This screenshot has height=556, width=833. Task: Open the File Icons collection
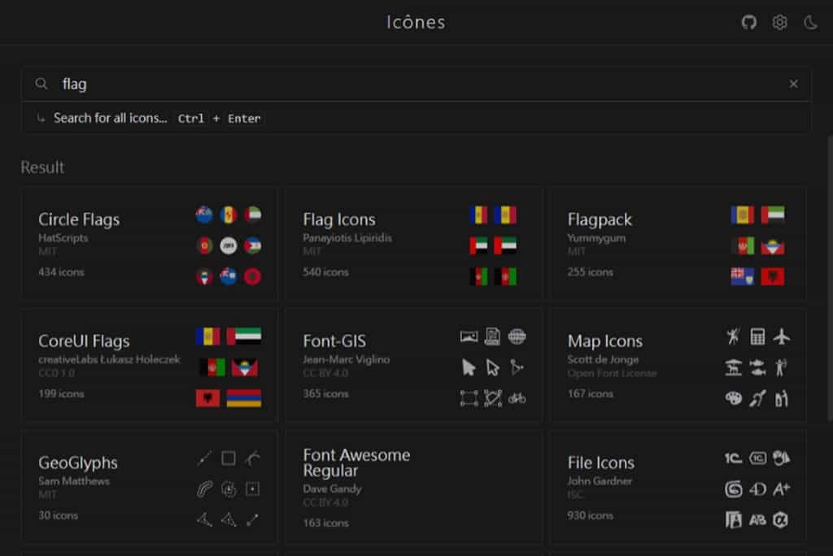678,486
